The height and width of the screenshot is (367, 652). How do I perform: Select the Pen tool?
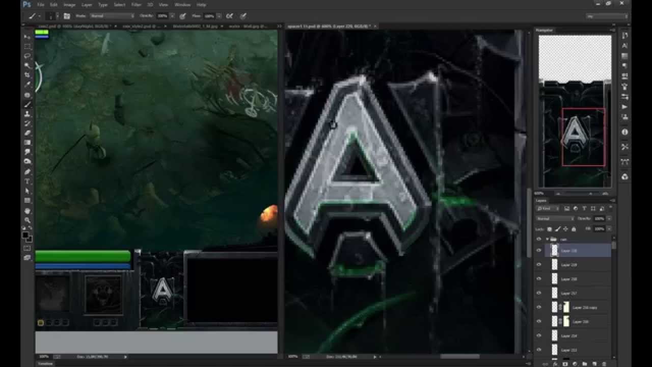pyautogui.click(x=28, y=172)
